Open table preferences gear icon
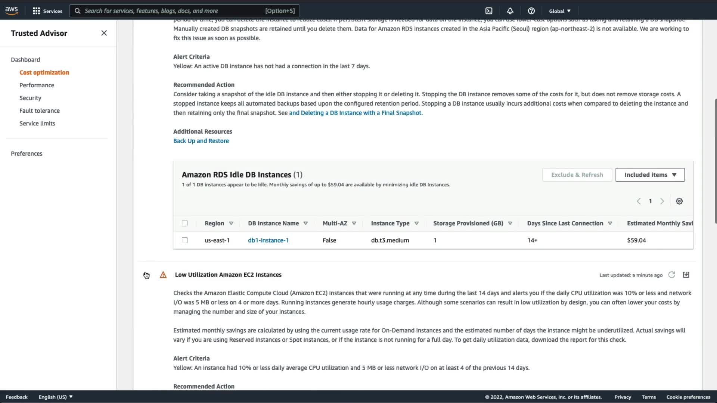This screenshot has width=717, height=403. (679, 201)
